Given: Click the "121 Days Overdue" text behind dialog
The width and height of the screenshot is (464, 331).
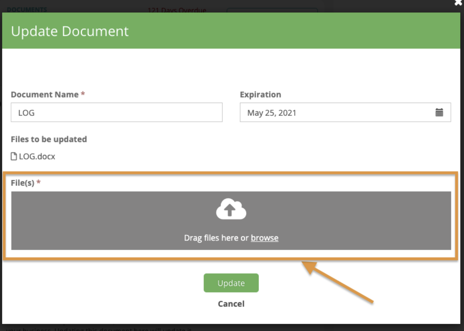Looking at the screenshot, I should tap(177, 10).
